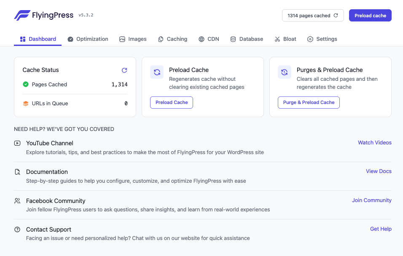
Task: Click the refresh icon beside 1314 pages cached
Action: point(336,15)
